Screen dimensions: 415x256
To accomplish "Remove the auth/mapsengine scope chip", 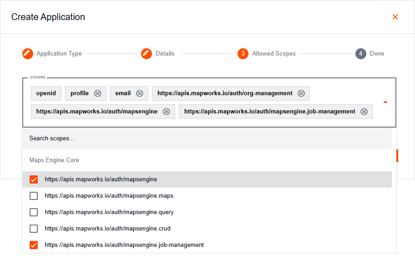I will point(166,112).
